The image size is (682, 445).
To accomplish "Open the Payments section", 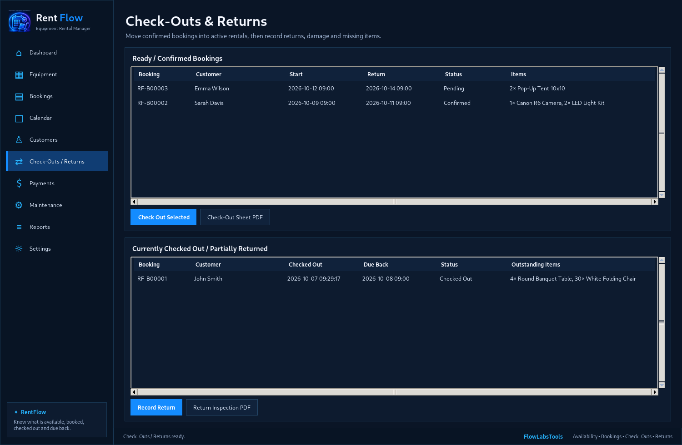I will pyautogui.click(x=57, y=183).
